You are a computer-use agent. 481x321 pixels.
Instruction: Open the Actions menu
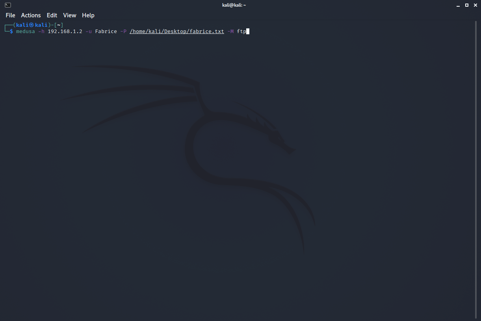31,15
